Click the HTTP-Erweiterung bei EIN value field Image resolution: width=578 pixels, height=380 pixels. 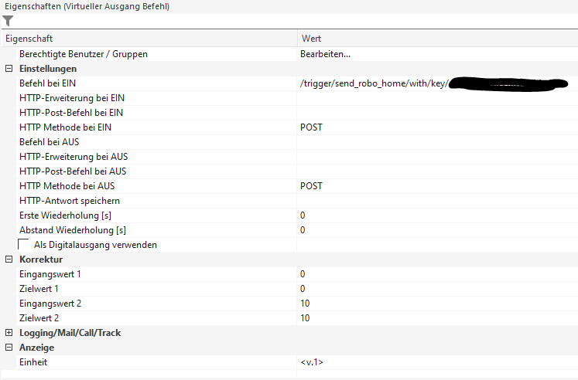433,98
